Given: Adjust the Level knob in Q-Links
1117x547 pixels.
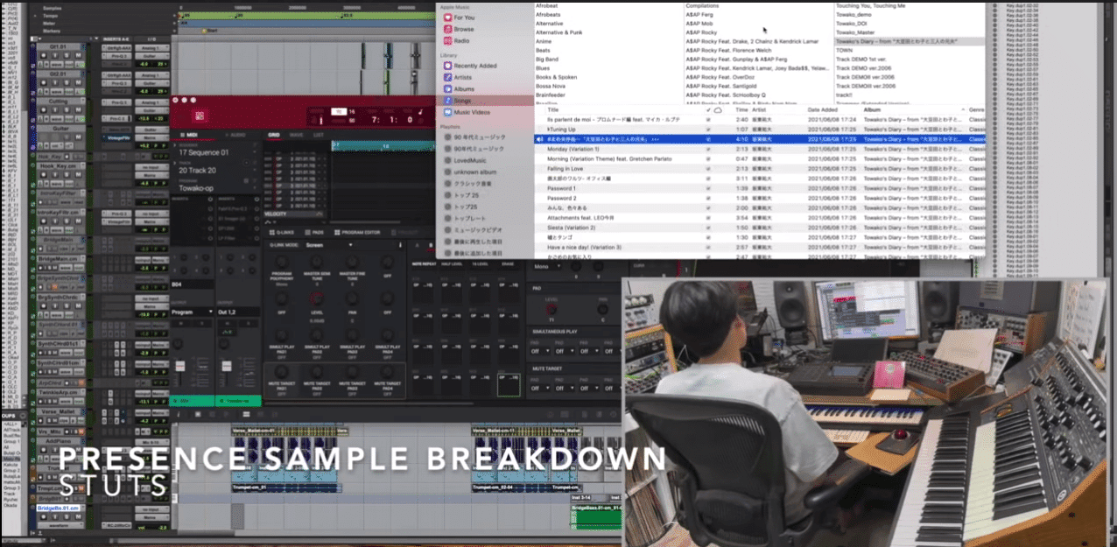Looking at the screenshot, I should [x=317, y=299].
